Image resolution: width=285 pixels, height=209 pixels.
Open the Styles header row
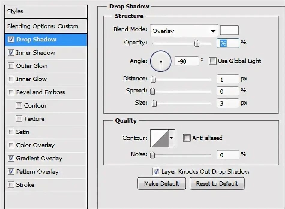[x=46, y=11]
